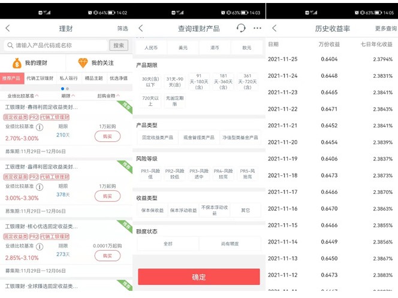This screenshot has width=398, height=298.
Task: Select the 2021-11-25 yield row
Action: 331,59
